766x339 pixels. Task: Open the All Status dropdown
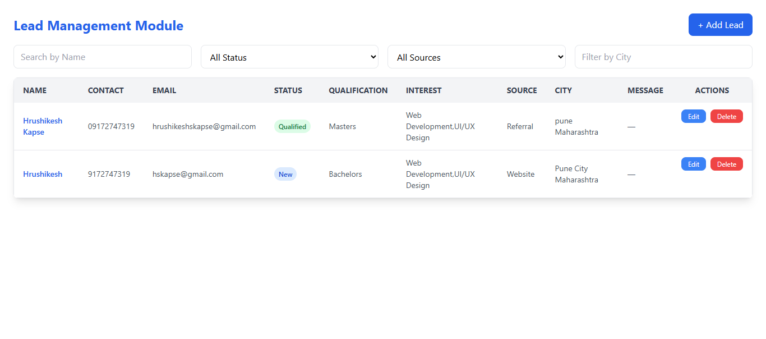289,57
